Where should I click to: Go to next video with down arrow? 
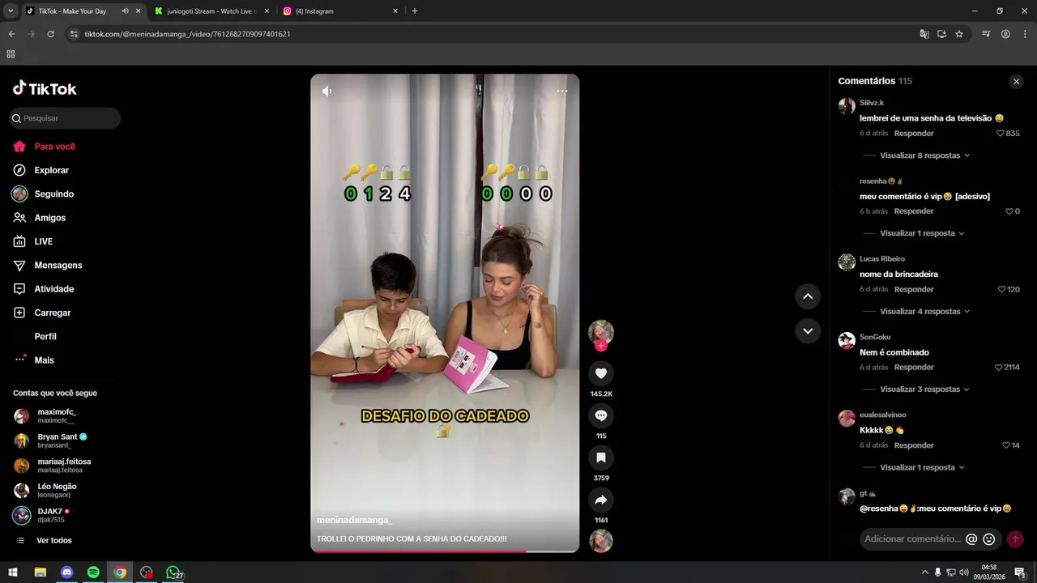click(808, 330)
